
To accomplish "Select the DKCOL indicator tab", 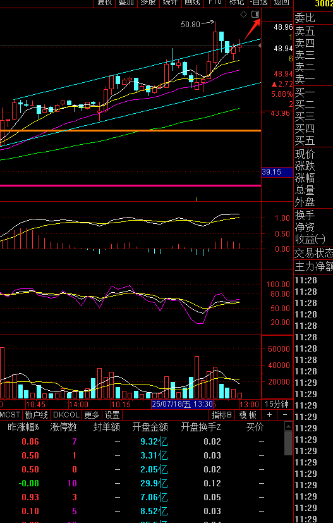I will point(66,415).
